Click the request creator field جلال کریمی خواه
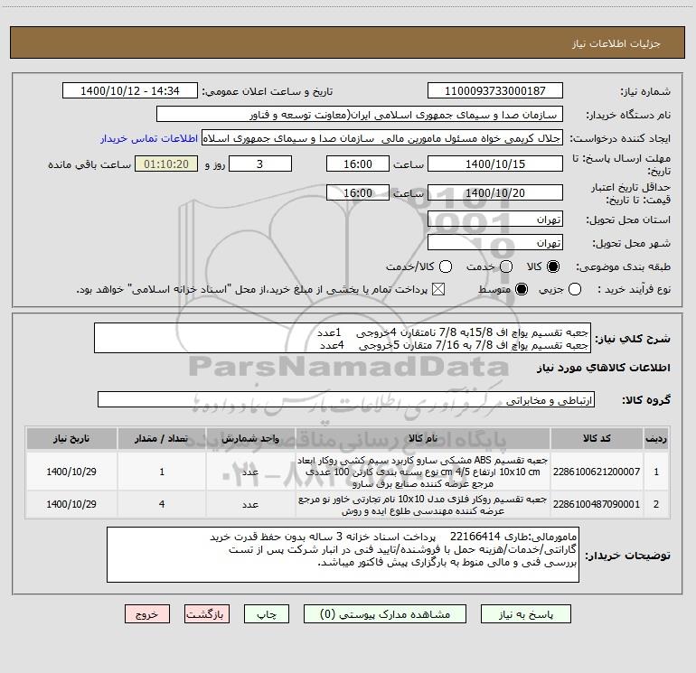This screenshot has width=696, height=673. 382,138
